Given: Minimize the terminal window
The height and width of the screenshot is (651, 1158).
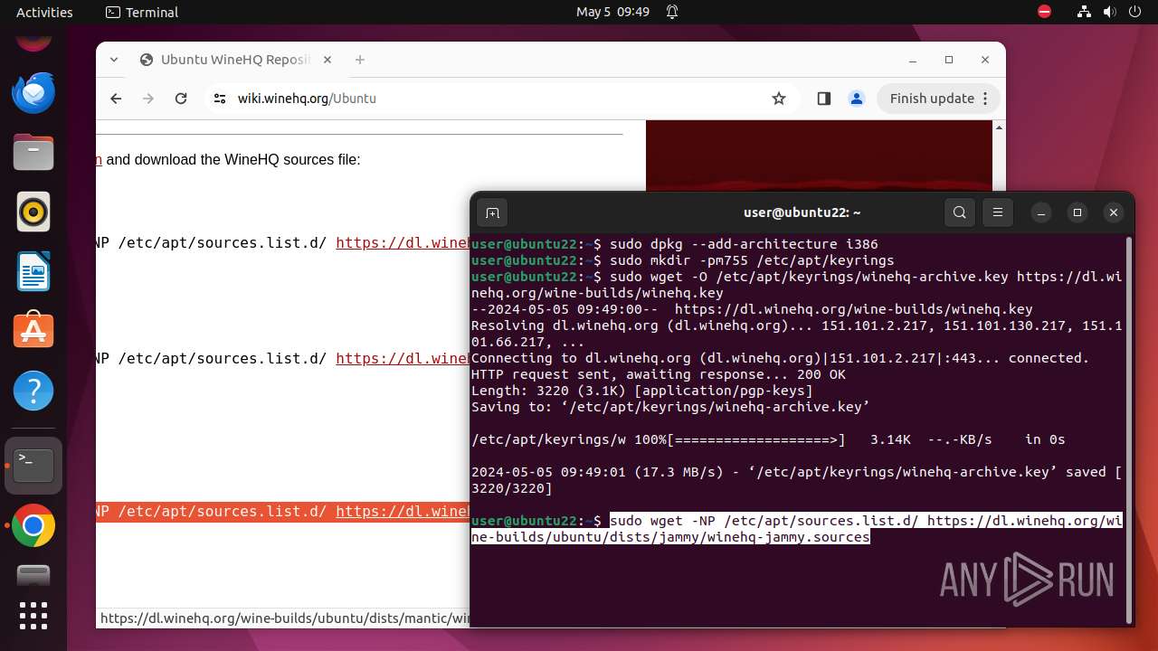Looking at the screenshot, I should coord(1041,212).
